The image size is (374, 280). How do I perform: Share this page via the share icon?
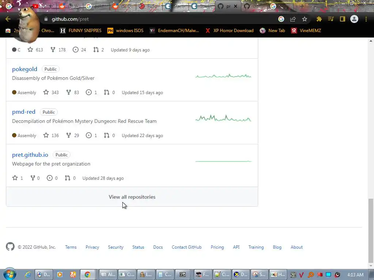coord(293,19)
